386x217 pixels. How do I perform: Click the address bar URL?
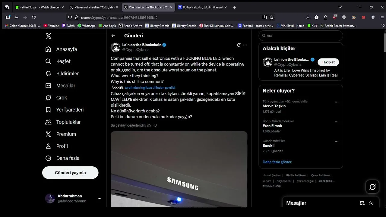coord(119,17)
